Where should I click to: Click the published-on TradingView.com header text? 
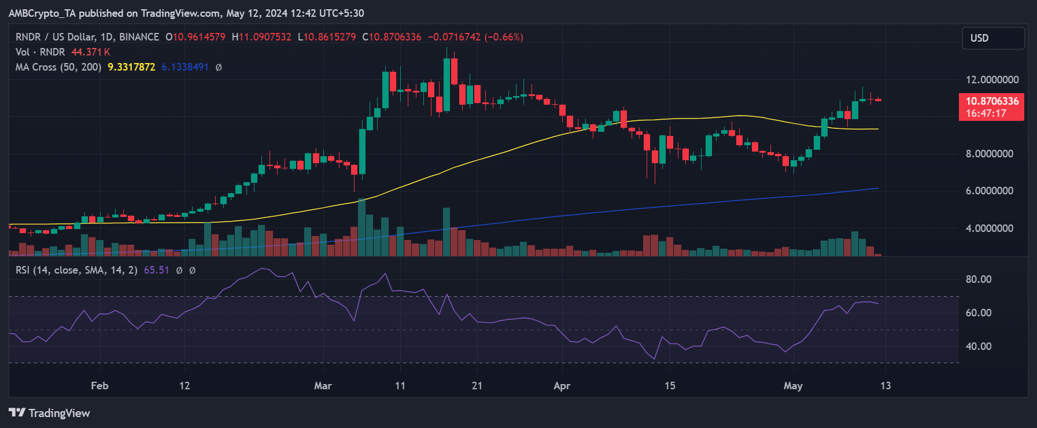pyautogui.click(x=186, y=13)
